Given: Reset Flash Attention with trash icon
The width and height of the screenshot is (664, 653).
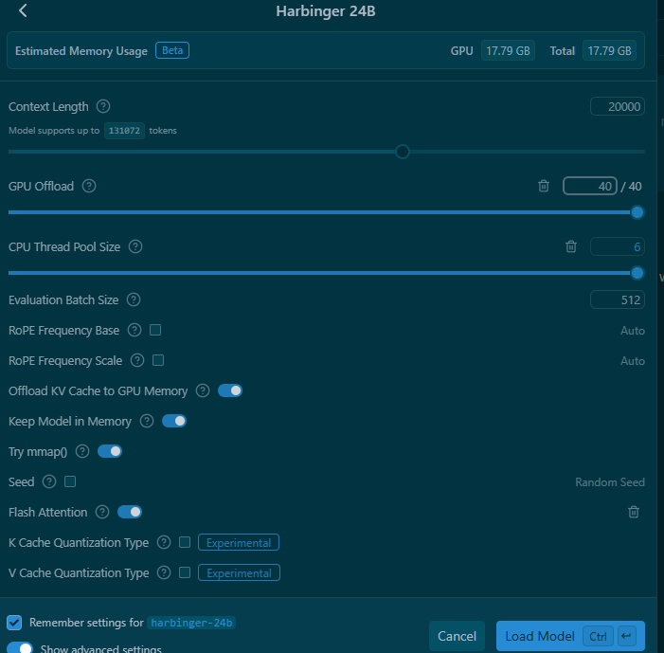Looking at the screenshot, I should (x=634, y=513).
